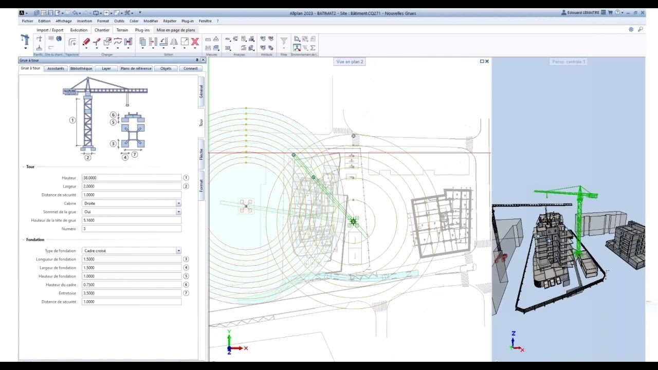Click the palette icon in Site du chantier
The image size is (658, 370).
[59, 39]
